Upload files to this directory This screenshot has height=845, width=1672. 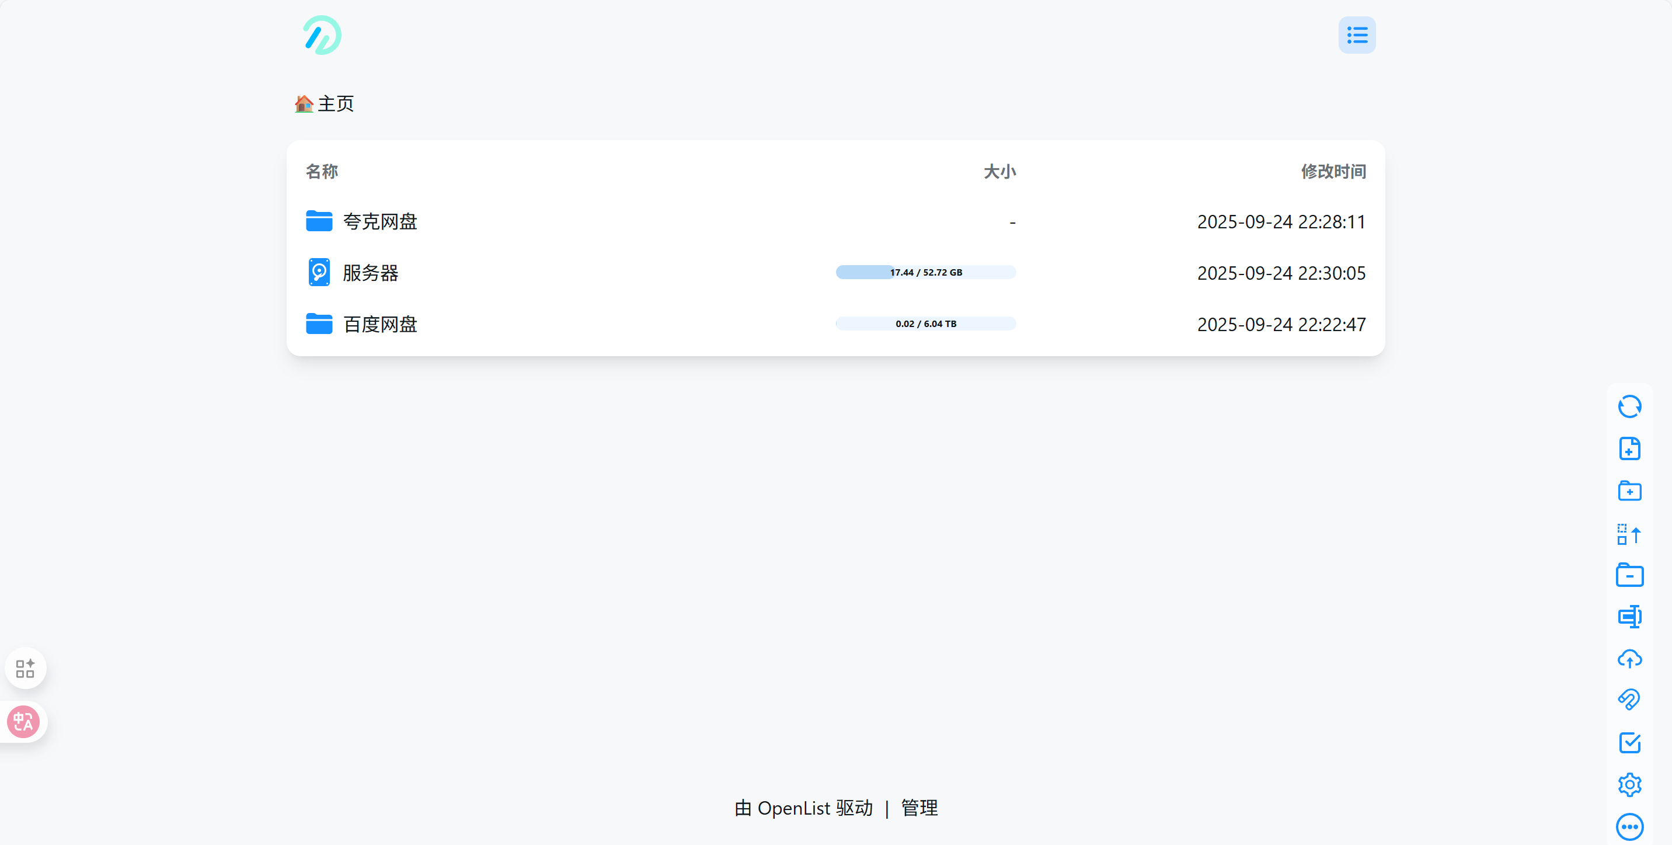click(x=1629, y=659)
